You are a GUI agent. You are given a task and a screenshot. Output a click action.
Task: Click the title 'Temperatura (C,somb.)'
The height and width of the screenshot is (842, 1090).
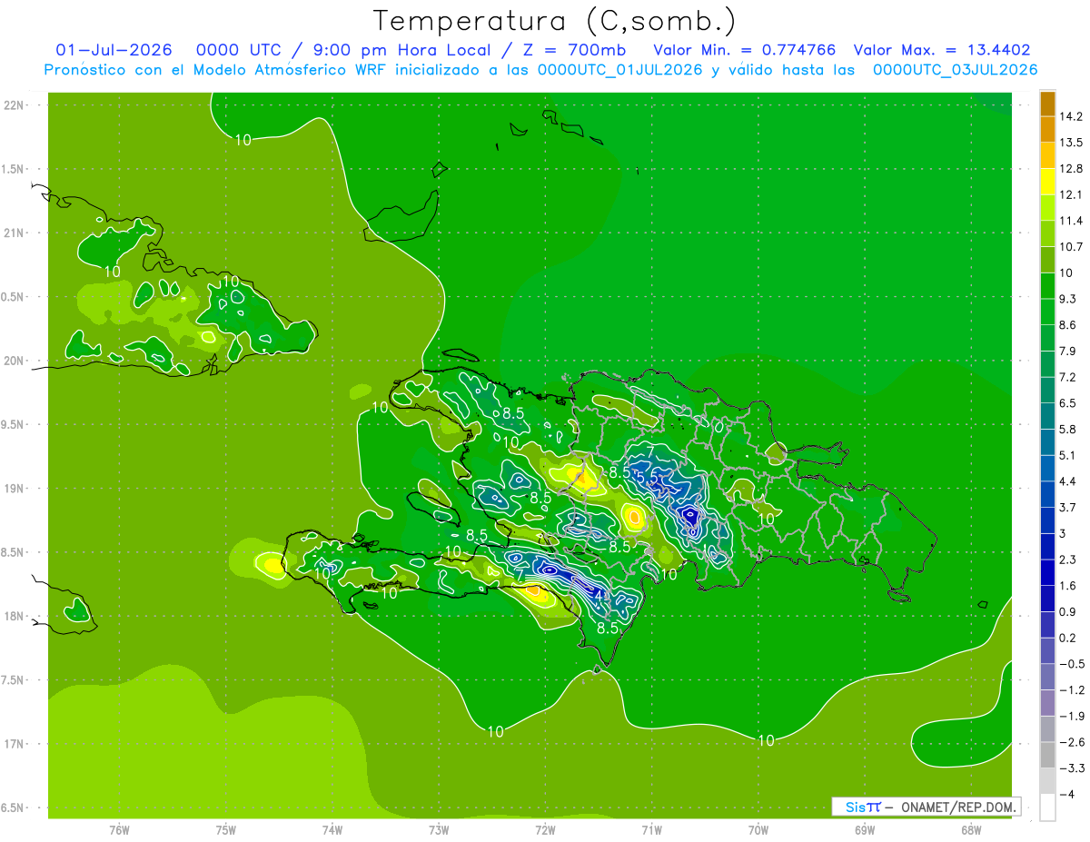tap(555, 20)
